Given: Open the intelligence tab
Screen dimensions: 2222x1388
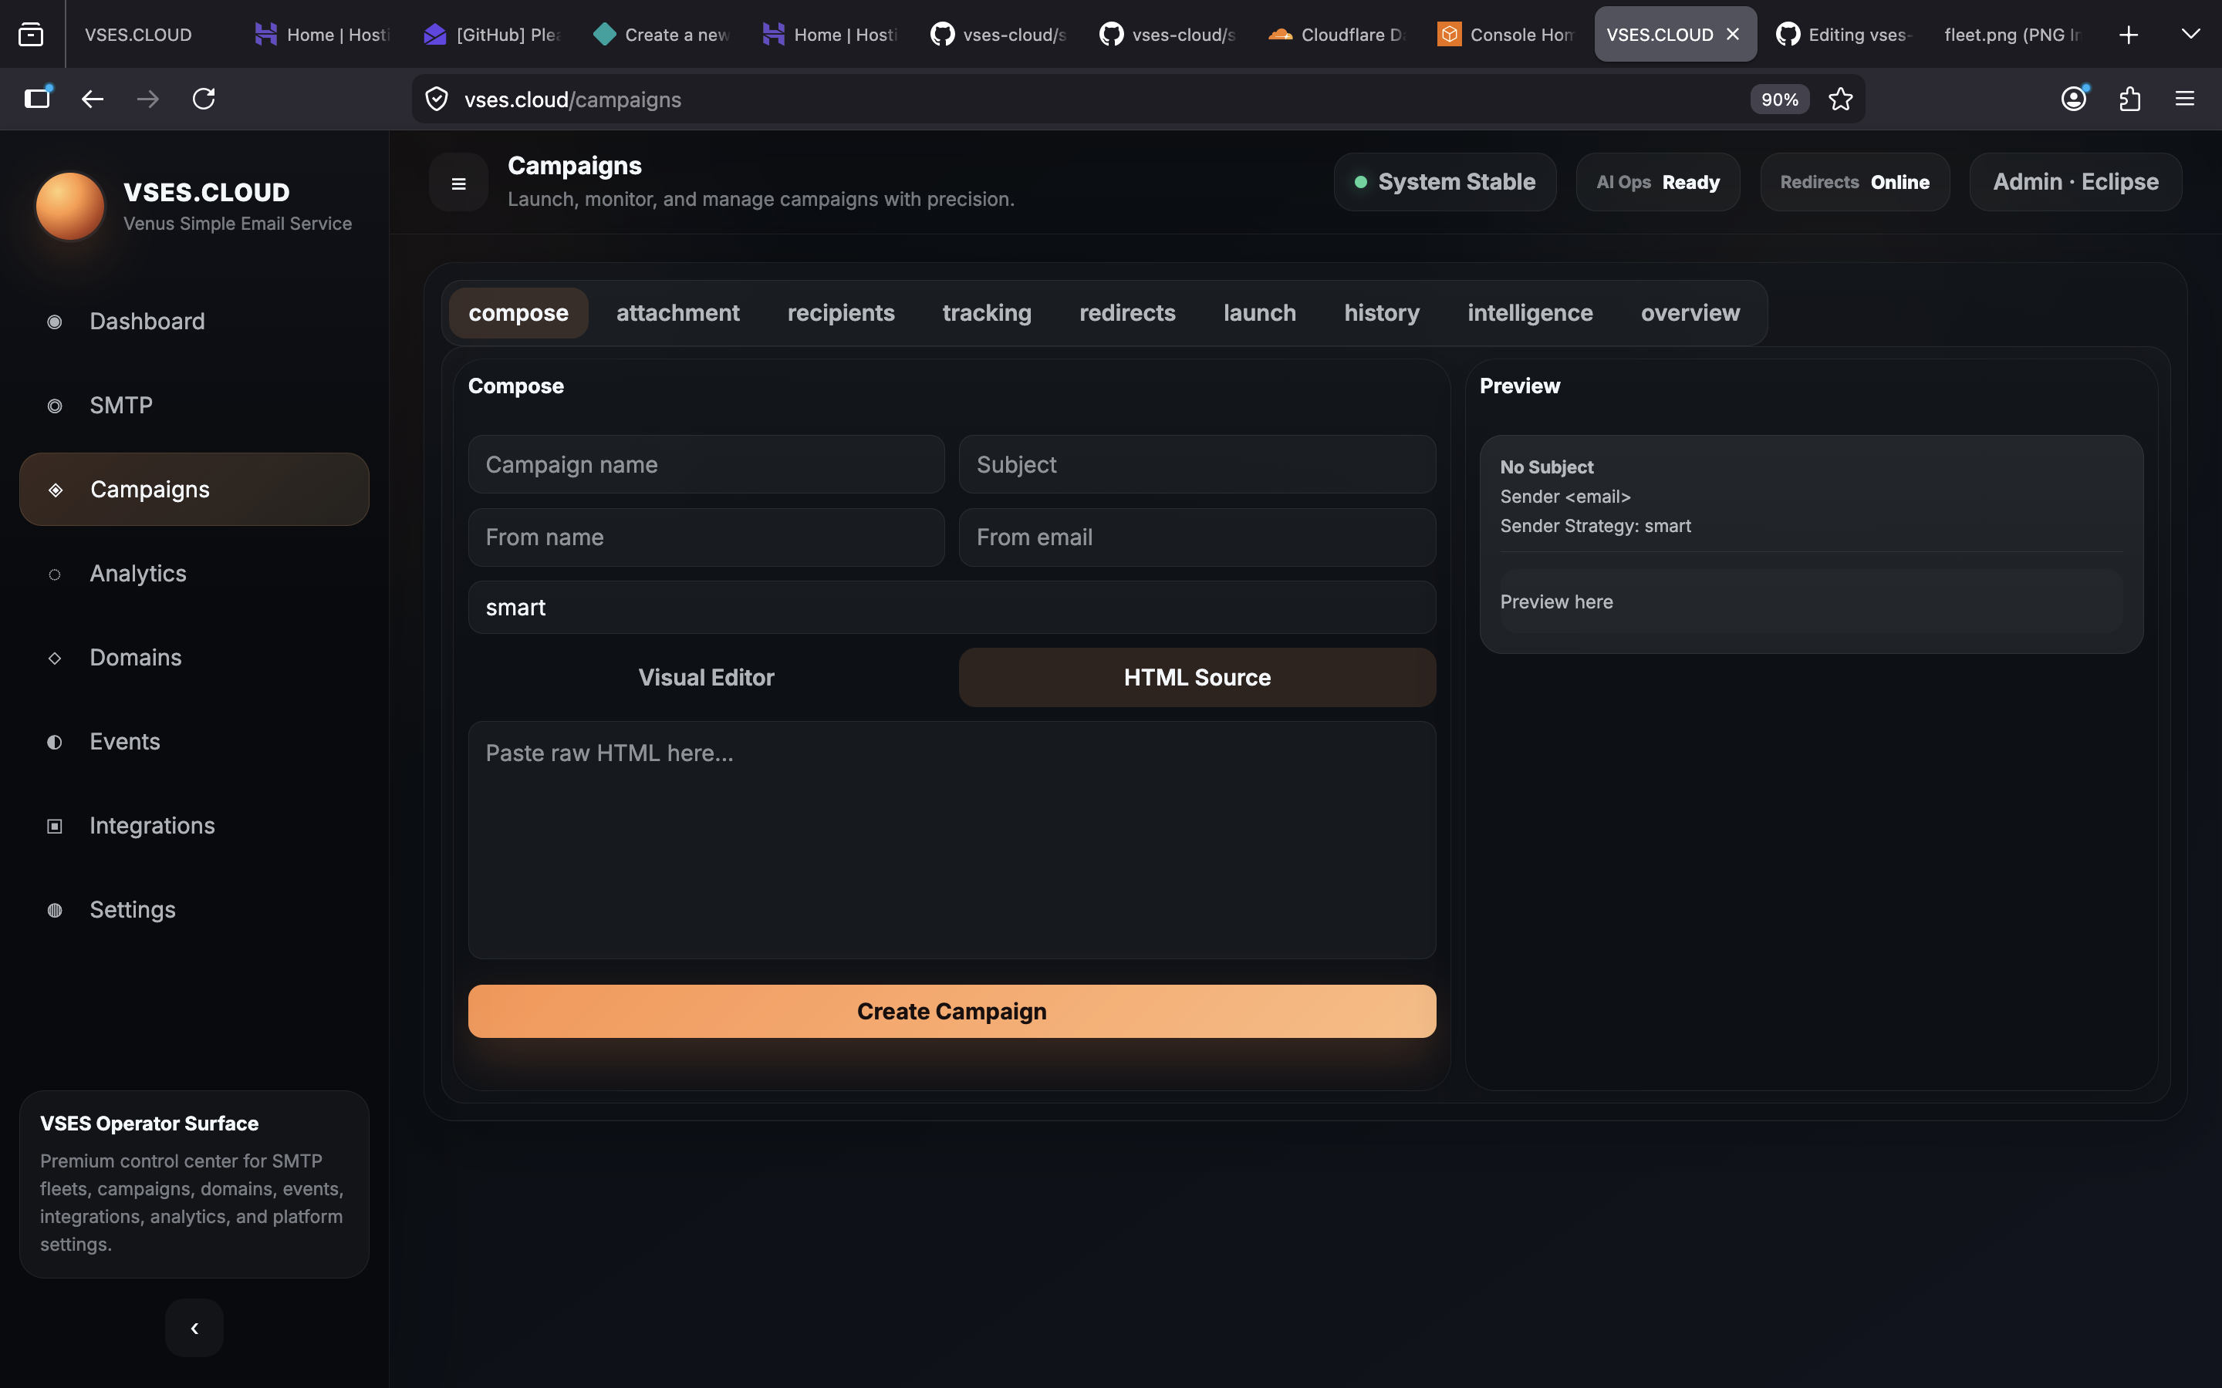Looking at the screenshot, I should 1531,313.
